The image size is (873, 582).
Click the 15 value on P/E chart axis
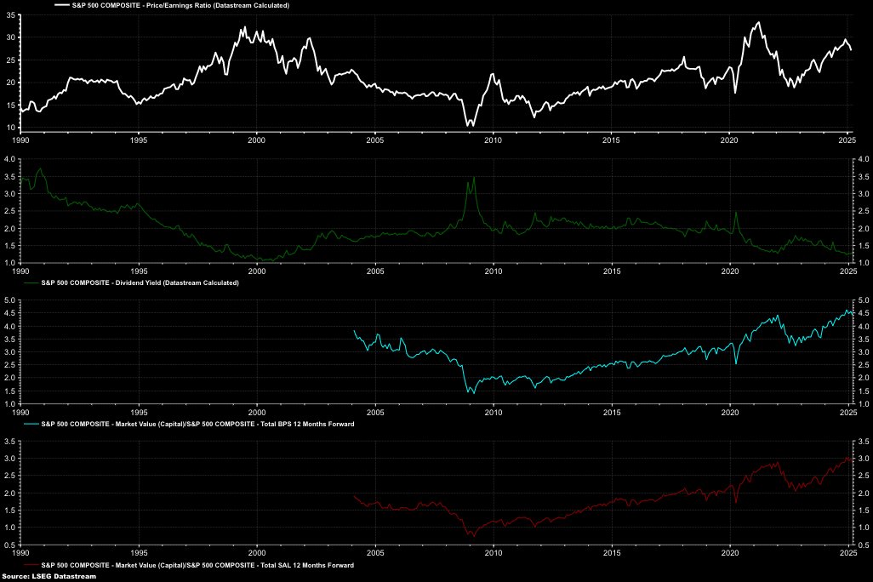(x=10, y=106)
